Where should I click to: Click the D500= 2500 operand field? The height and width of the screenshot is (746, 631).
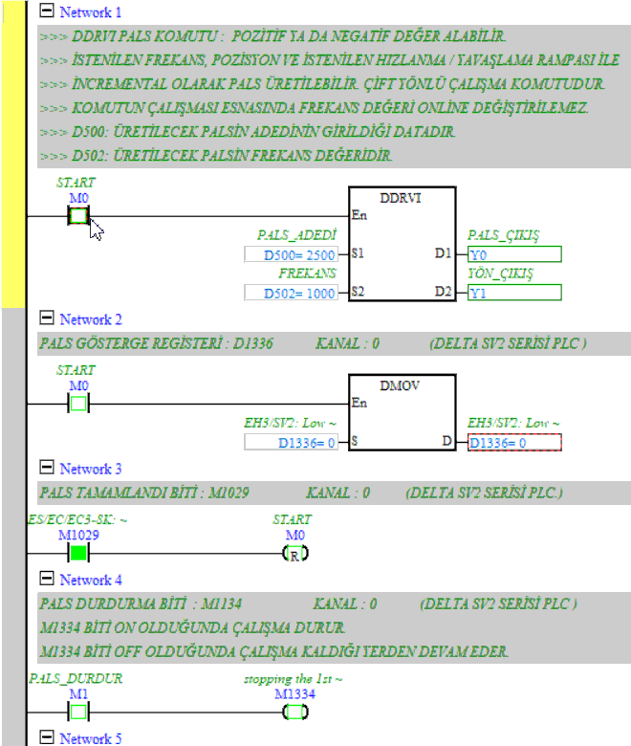pos(292,254)
